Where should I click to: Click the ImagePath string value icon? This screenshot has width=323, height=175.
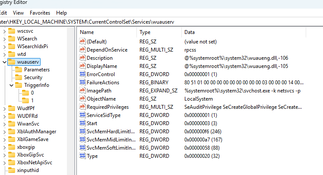(82, 91)
